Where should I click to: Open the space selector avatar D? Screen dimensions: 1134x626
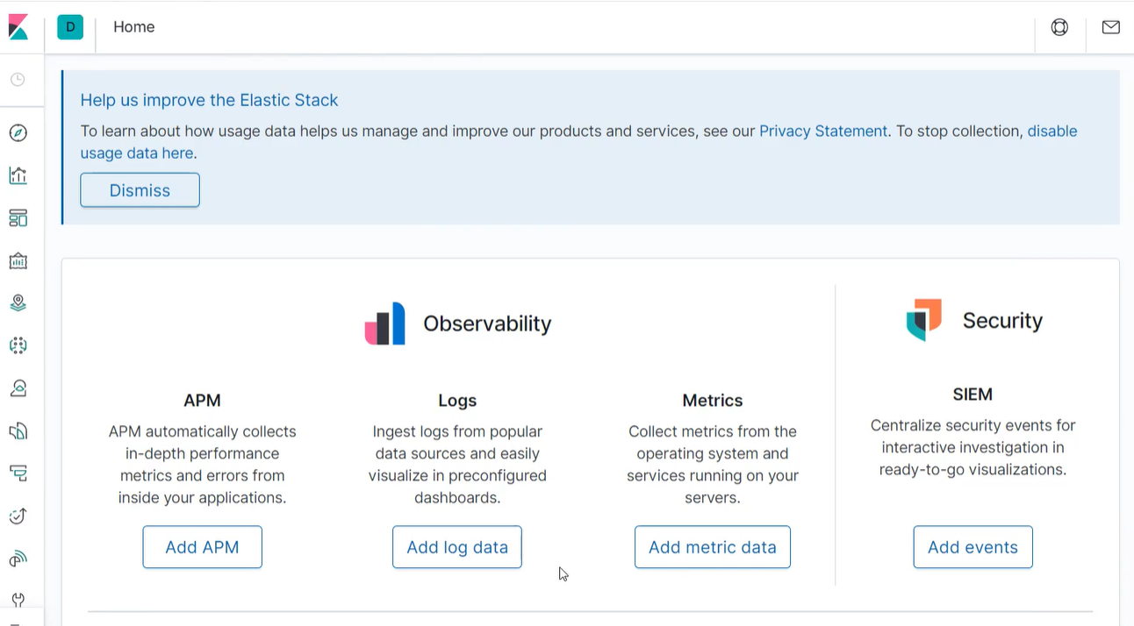[x=70, y=27]
